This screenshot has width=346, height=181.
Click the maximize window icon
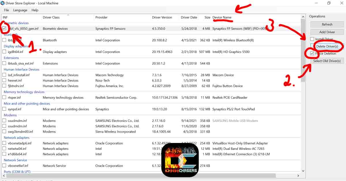tap(329, 3)
